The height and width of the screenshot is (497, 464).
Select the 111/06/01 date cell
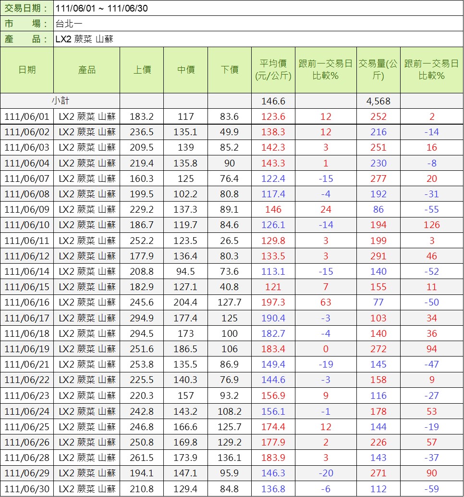[x=27, y=116]
